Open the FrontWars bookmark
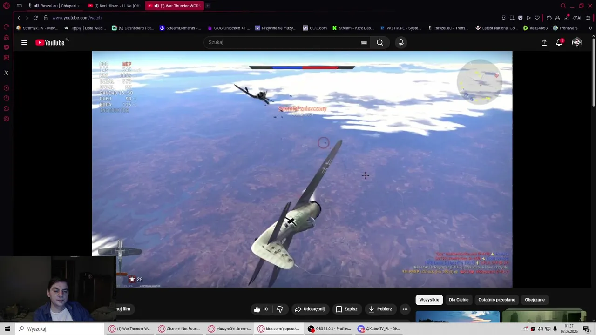This screenshot has height=335, width=596. (x=565, y=28)
